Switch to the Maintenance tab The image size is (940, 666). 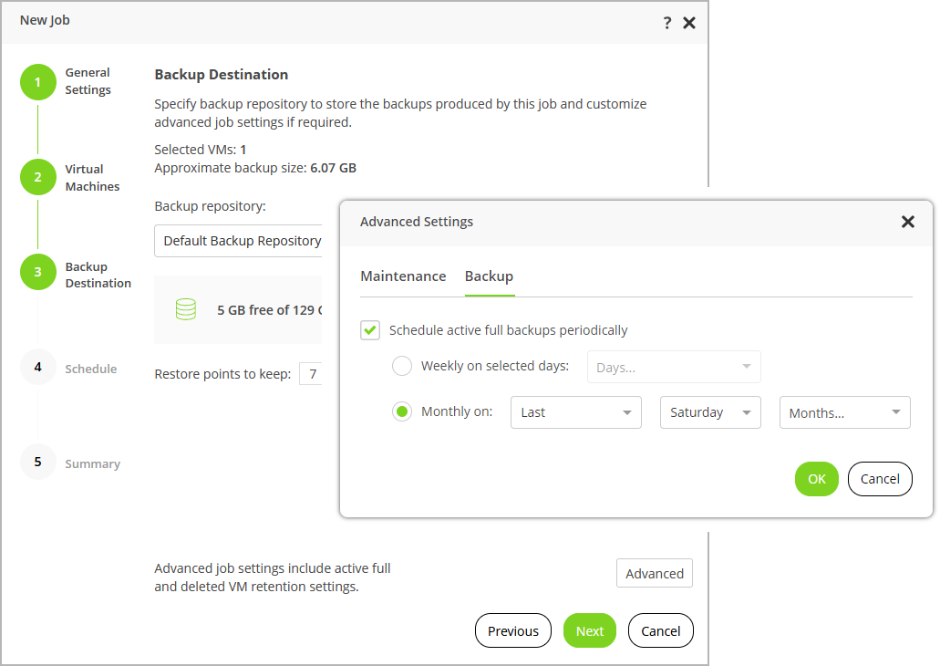tap(403, 276)
